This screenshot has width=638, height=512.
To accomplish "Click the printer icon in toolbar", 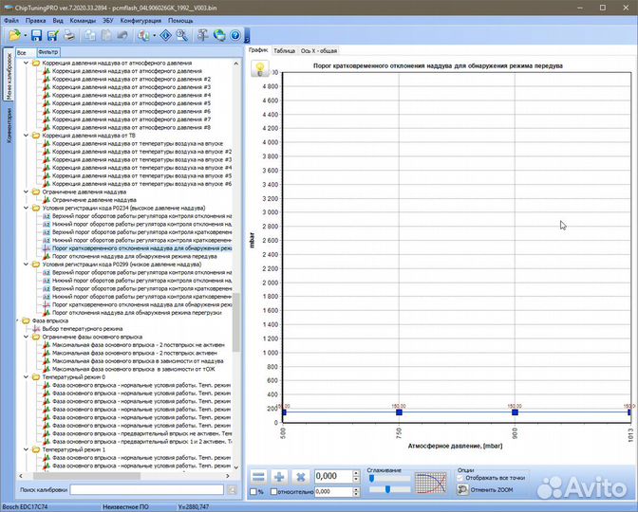I will 69,35.
